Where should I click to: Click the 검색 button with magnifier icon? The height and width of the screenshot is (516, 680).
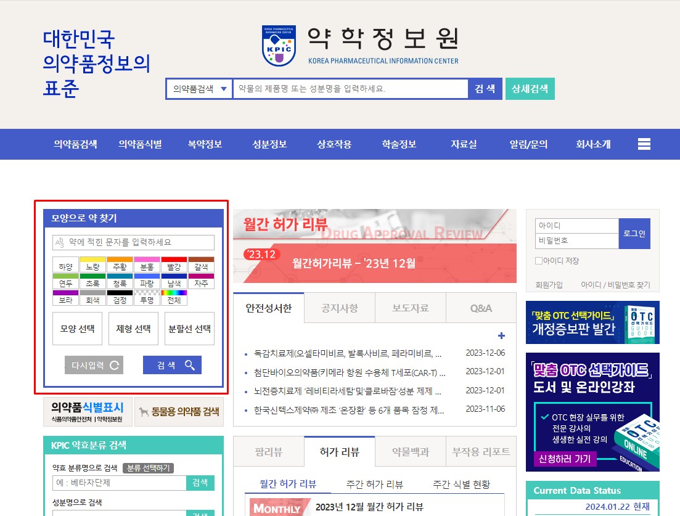click(172, 365)
